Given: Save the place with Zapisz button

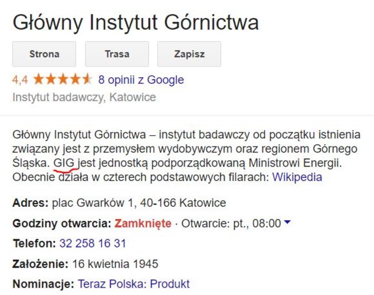Looking at the screenshot, I should click(x=189, y=54).
